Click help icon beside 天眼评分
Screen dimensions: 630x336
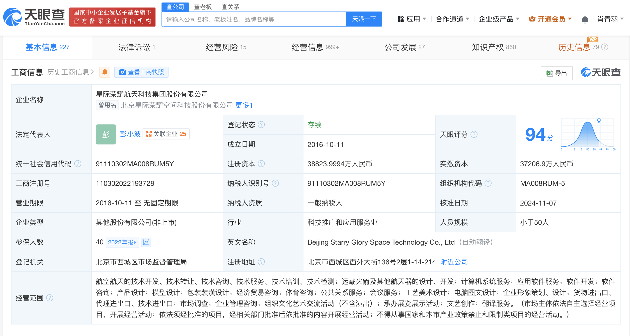tap(474, 134)
